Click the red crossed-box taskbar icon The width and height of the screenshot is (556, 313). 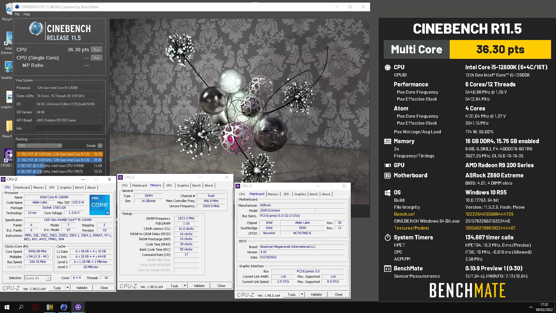[x=36, y=307]
